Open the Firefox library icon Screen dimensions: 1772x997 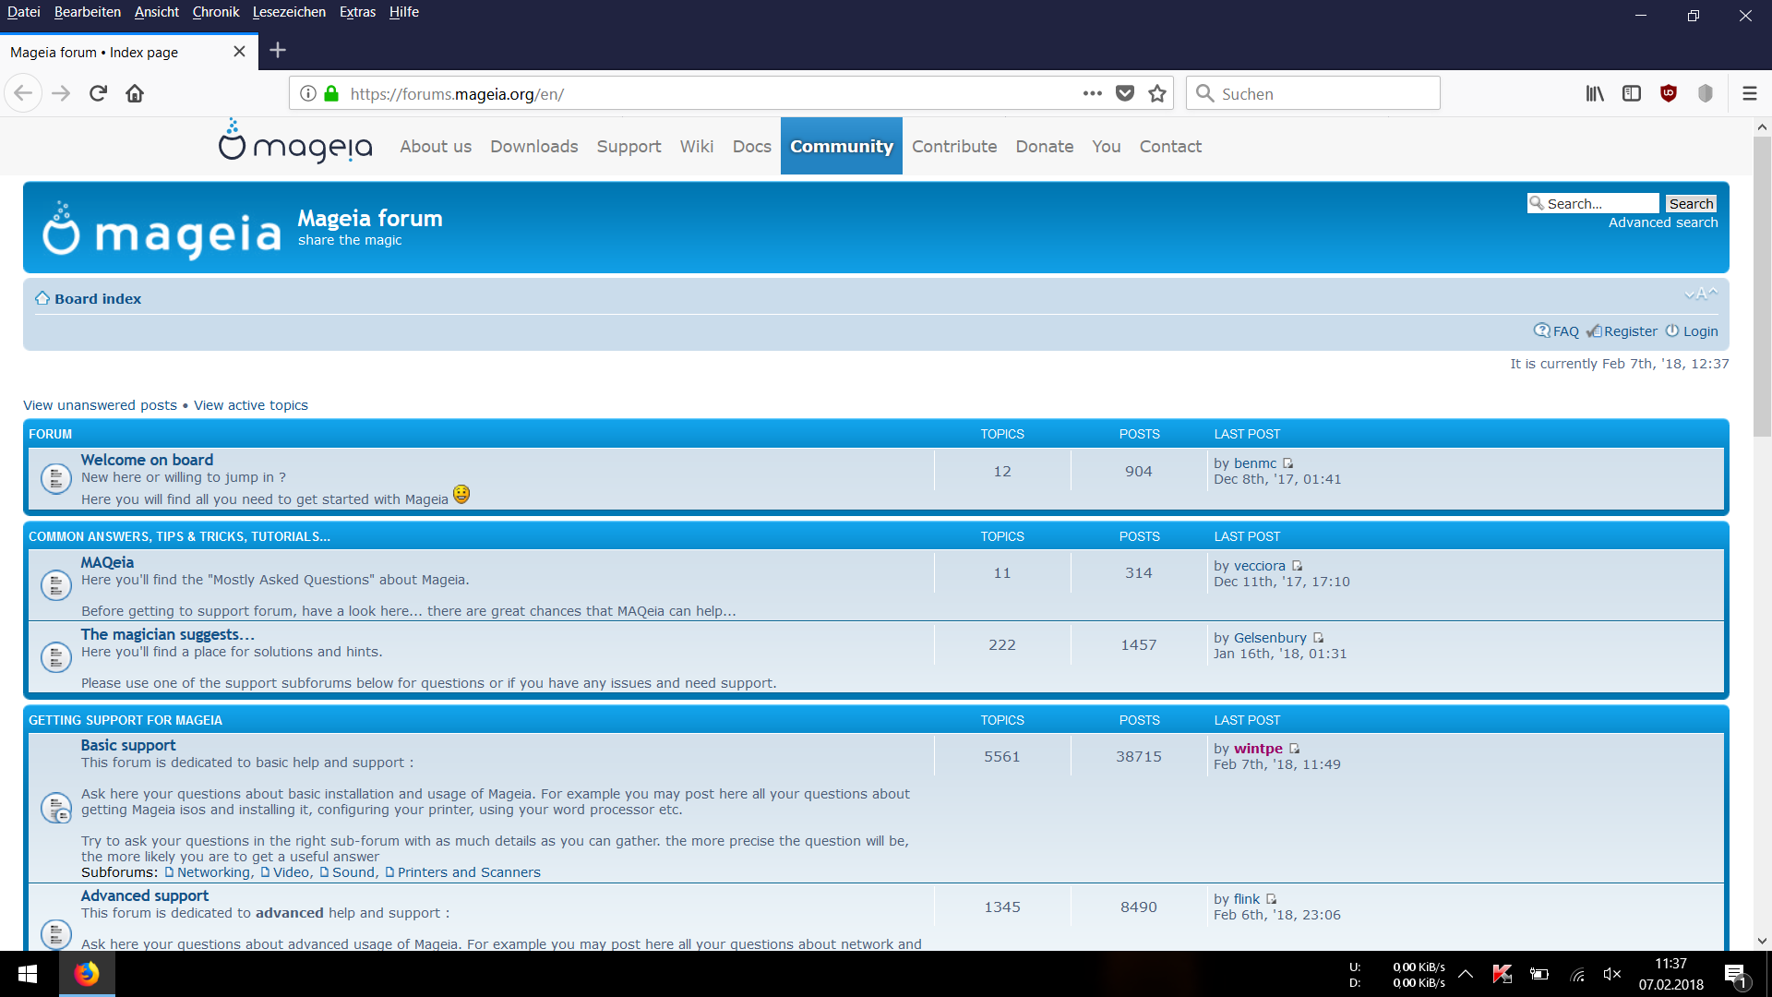[x=1595, y=93]
